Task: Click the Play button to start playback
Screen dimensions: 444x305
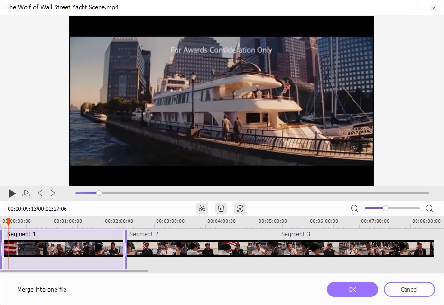Action: pyautogui.click(x=12, y=193)
